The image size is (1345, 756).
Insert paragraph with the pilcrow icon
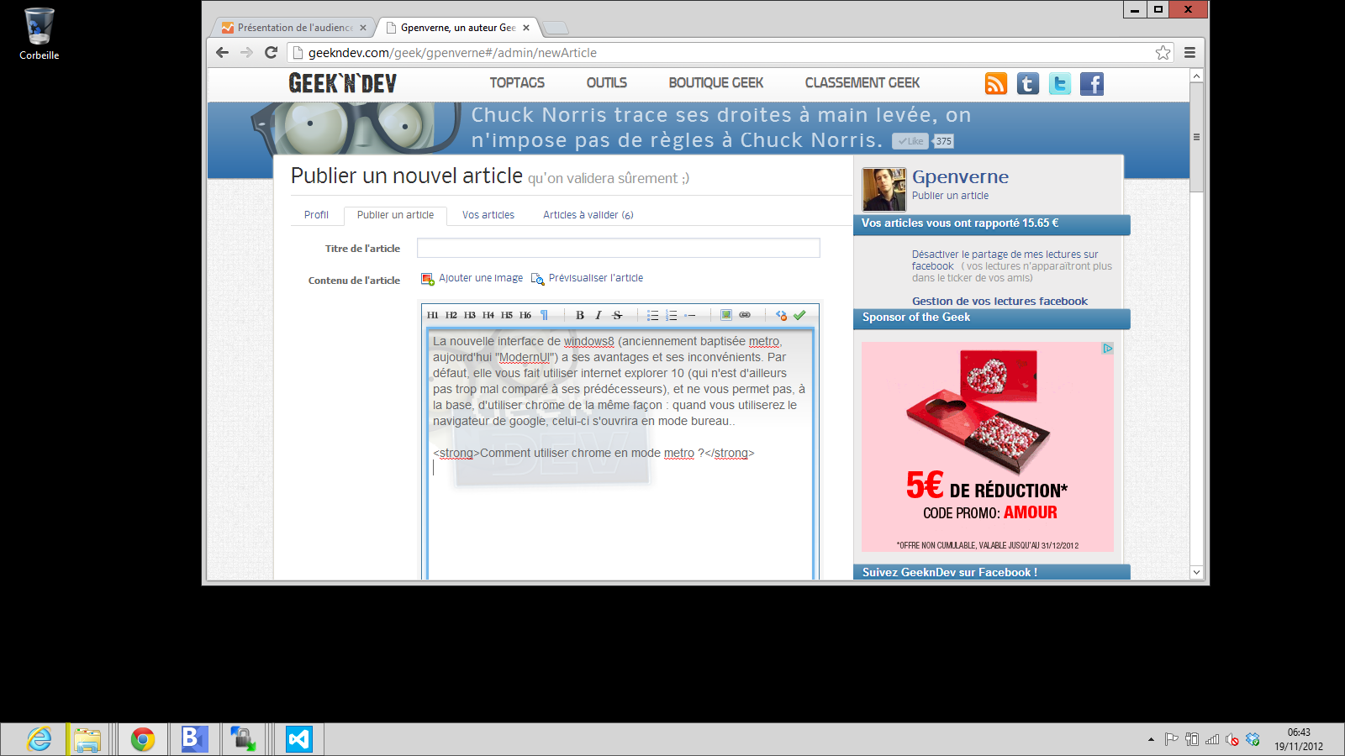pyautogui.click(x=544, y=315)
